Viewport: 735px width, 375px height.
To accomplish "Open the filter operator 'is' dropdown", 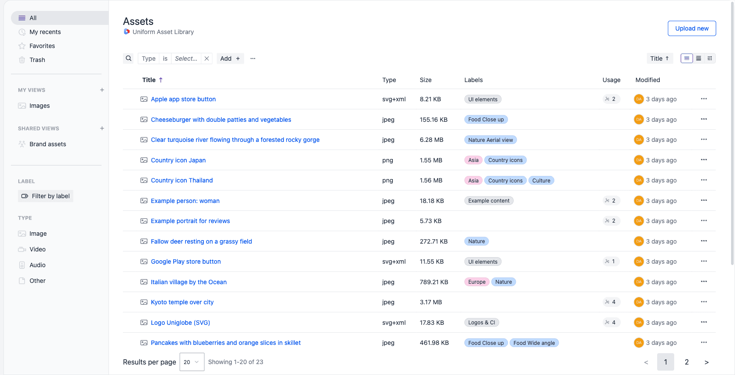I will click(165, 58).
